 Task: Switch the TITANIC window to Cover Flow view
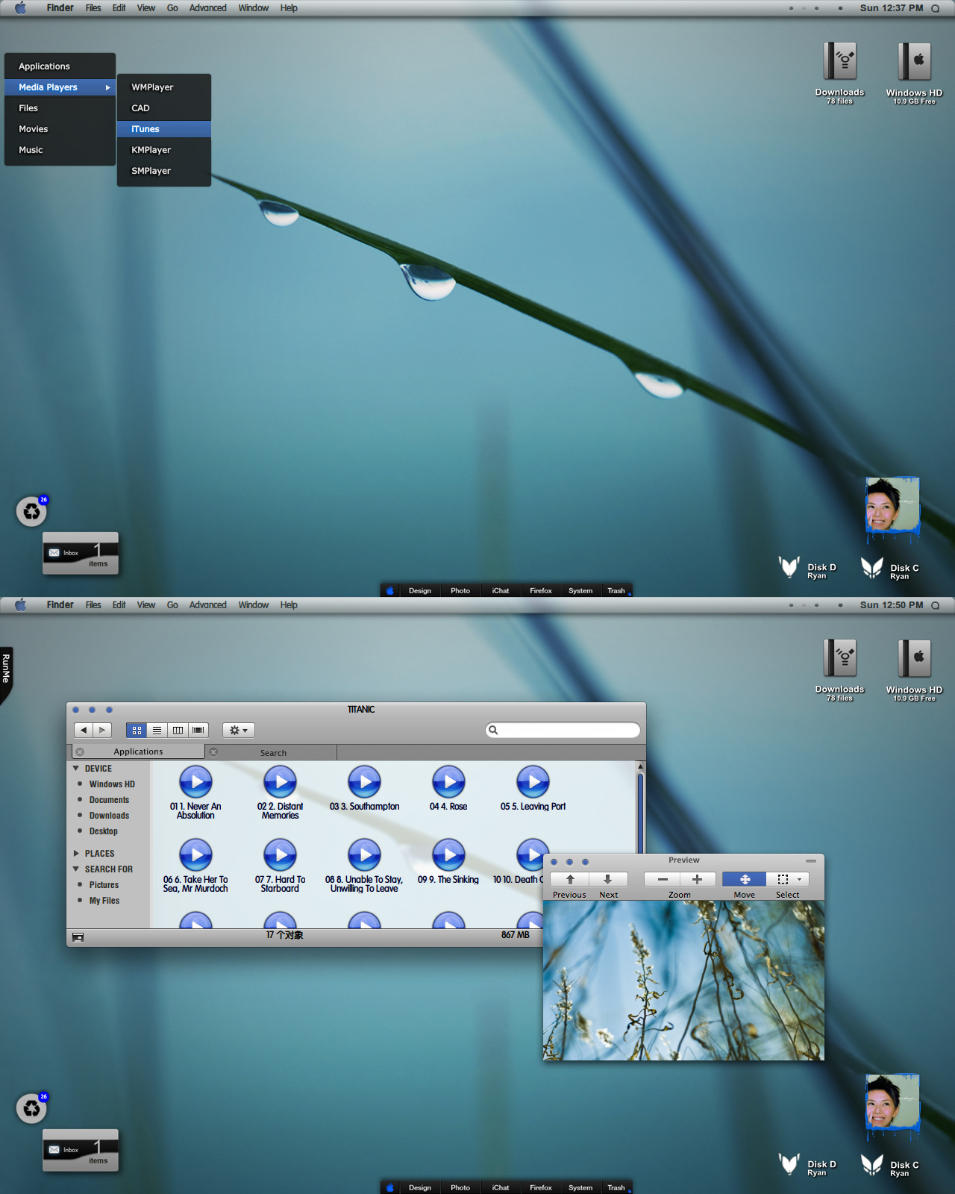tap(198, 730)
